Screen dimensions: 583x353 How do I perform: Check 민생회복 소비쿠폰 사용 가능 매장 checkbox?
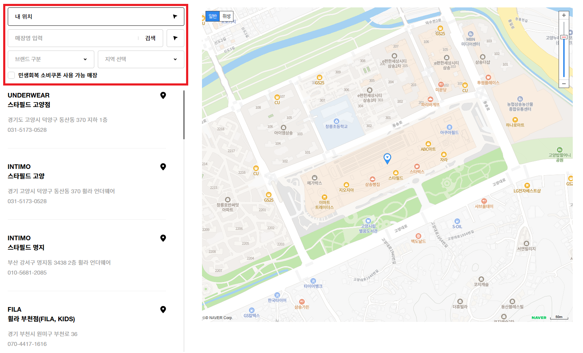pyautogui.click(x=11, y=75)
